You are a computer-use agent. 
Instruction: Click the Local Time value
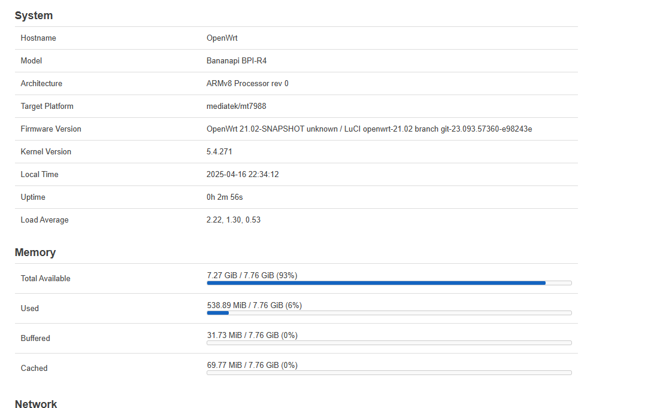pyautogui.click(x=243, y=175)
